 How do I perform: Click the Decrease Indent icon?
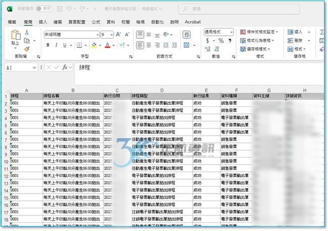(166, 45)
